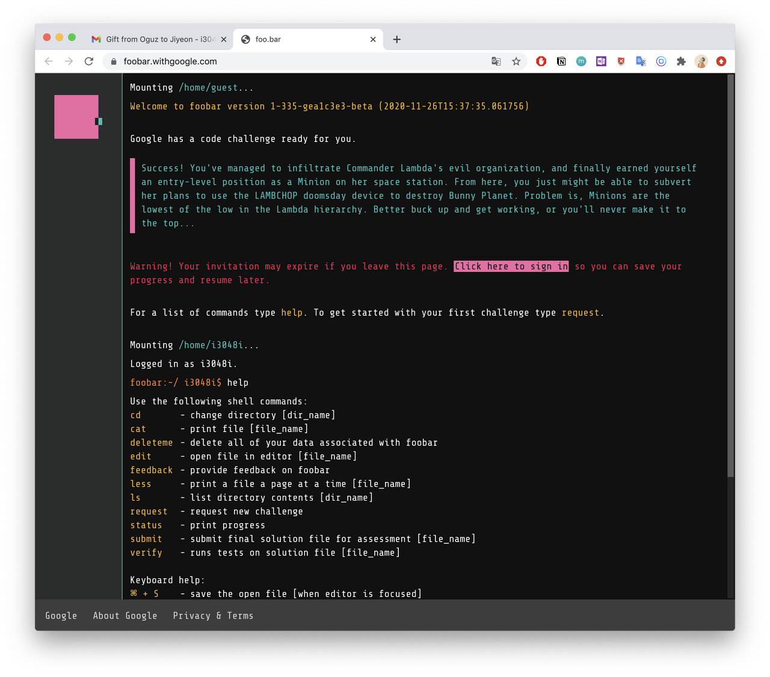Click the '/home/guest' mount path
Screen dimensions: 770x677
pos(208,88)
